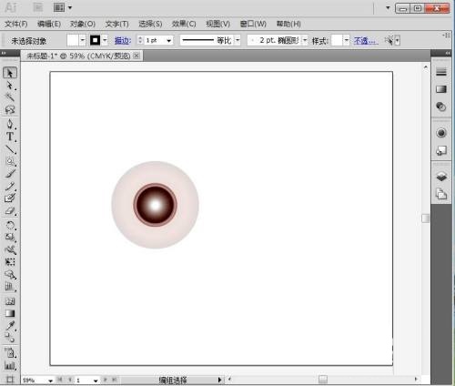Select the Mesh tool
This screenshot has height=386, width=455.
coord(10,301)
